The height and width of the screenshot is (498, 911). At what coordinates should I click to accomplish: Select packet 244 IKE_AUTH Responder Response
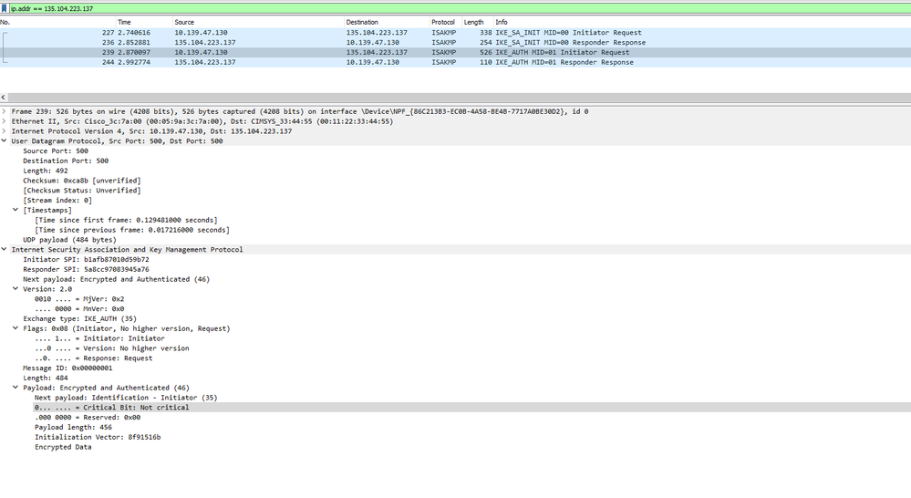tap(456, 62)
